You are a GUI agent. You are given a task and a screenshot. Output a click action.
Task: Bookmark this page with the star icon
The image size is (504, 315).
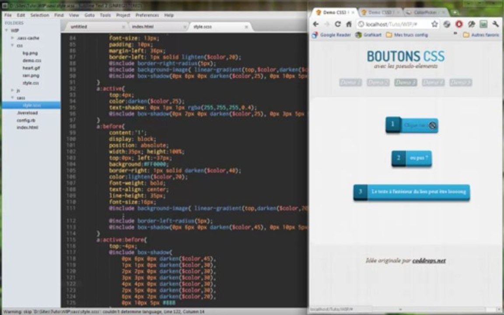434,24
